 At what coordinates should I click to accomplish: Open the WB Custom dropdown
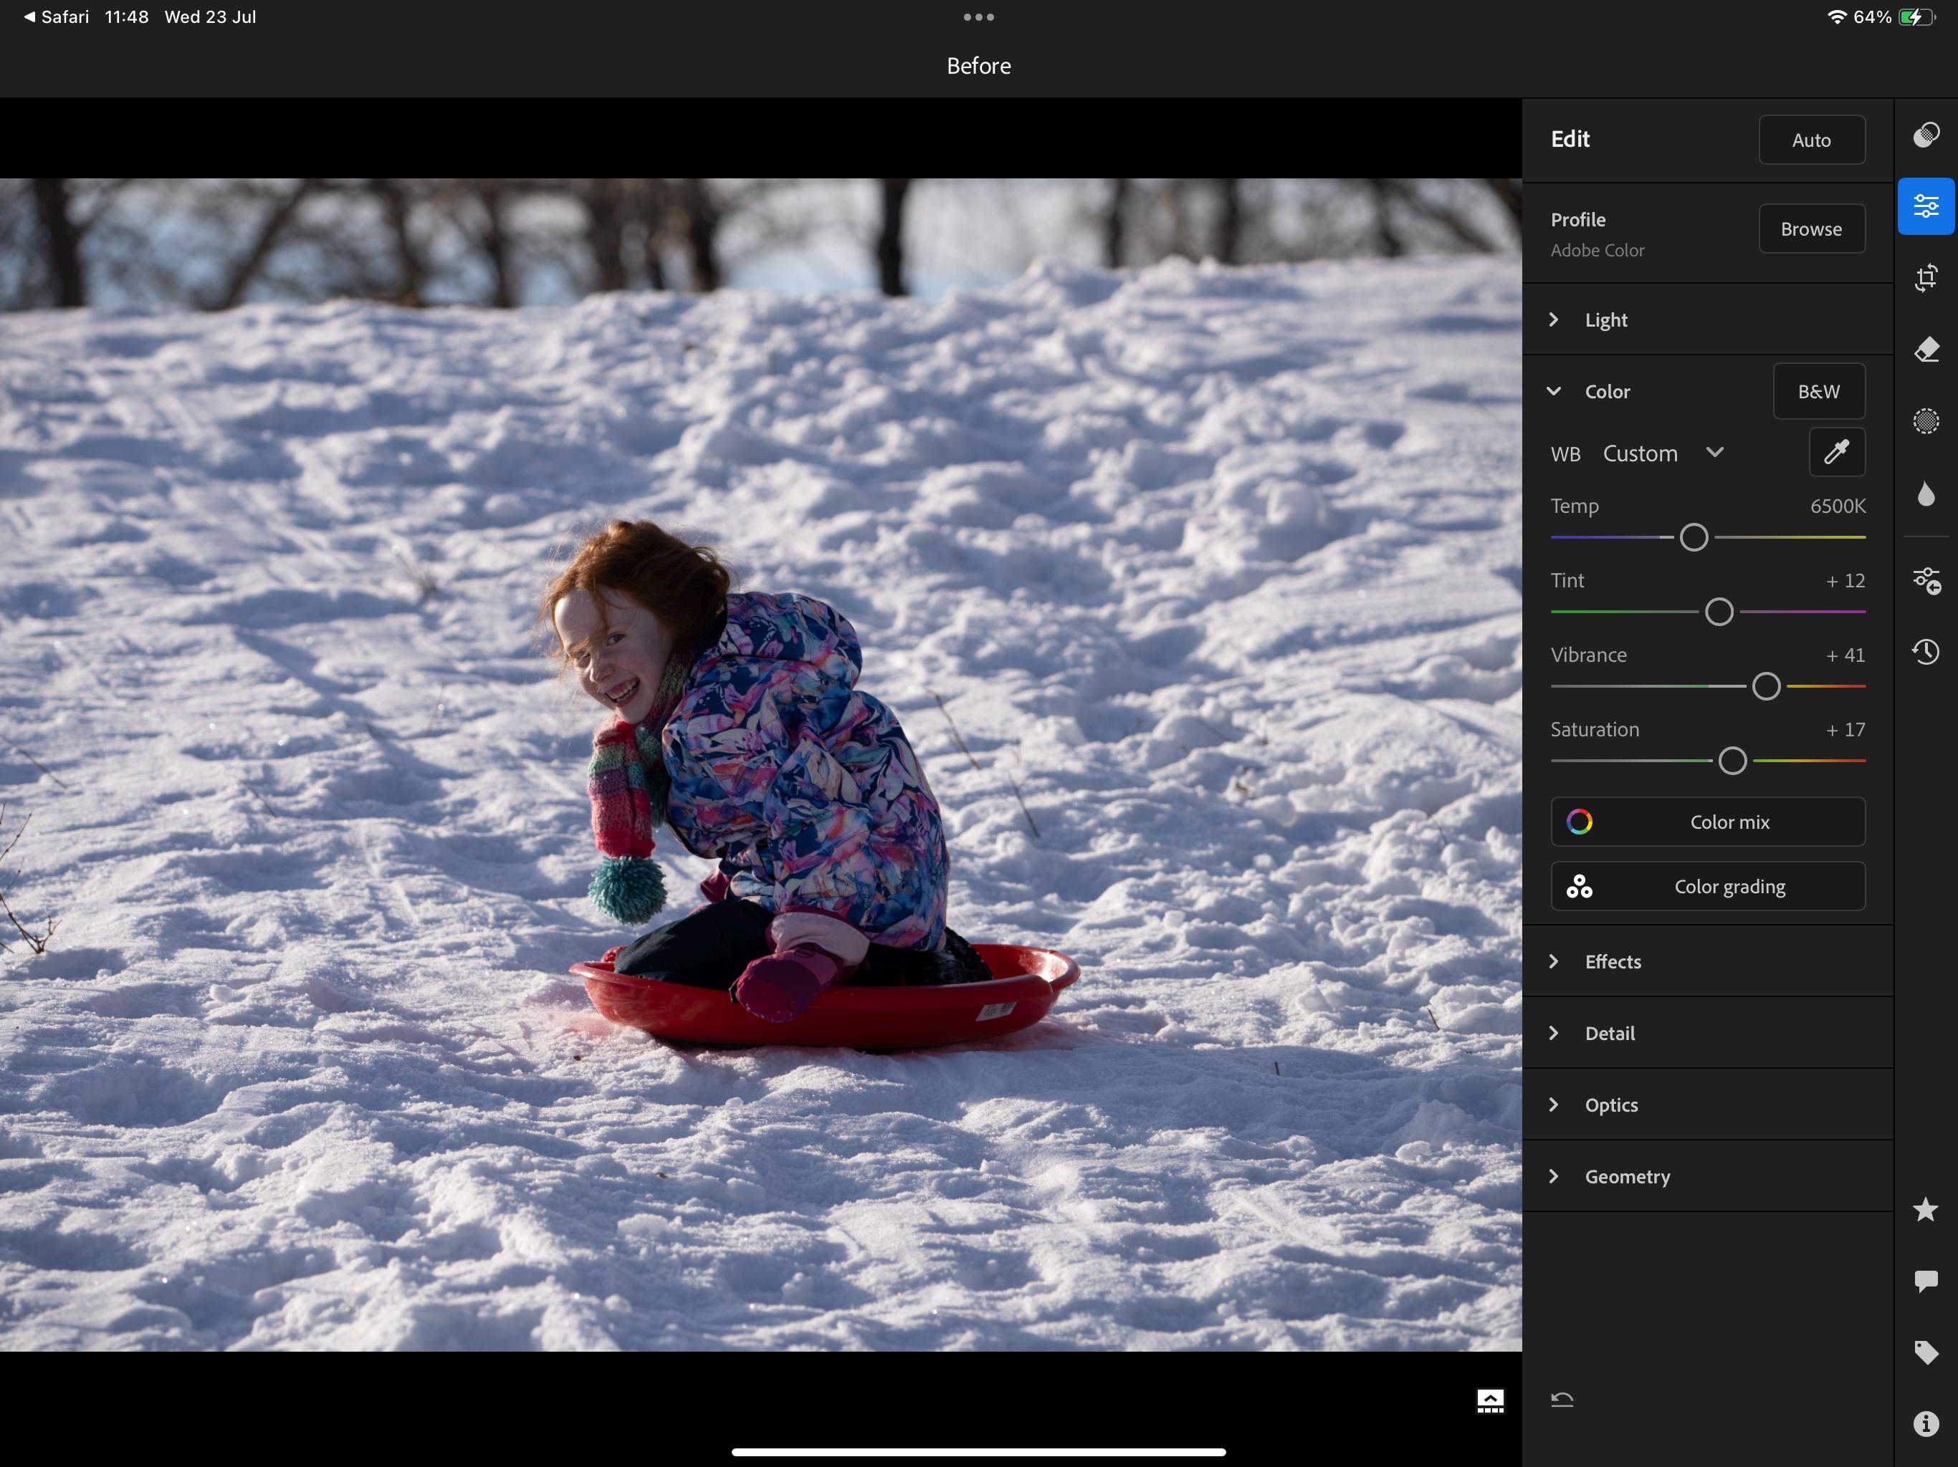pyautogui.click(x=1662, y=453)
